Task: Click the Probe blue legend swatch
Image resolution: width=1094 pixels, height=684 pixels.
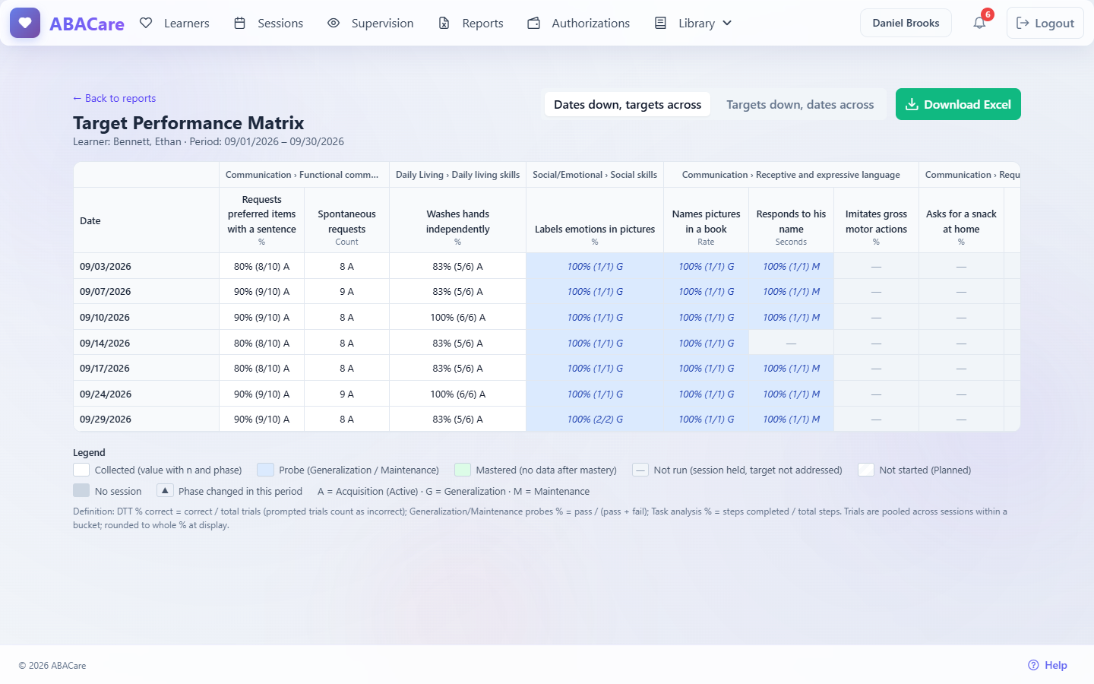Action: coord(265,470)
